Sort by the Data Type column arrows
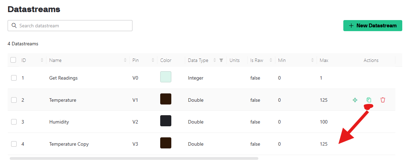The height and width of the screenshot is (164, 404). tap(215, 60)
